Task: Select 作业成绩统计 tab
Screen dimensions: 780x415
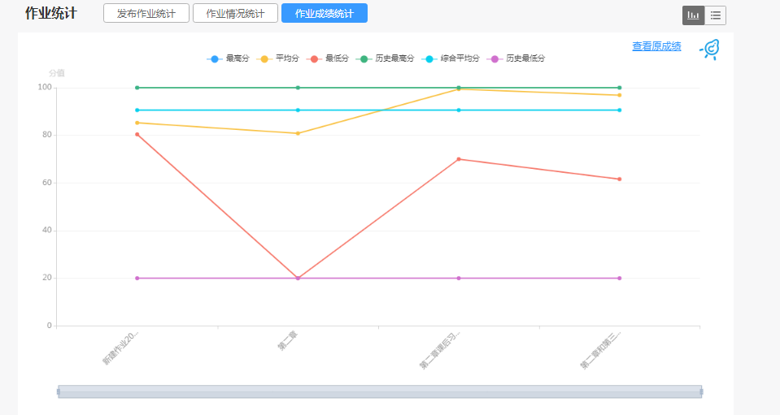Action: (325, 14)
